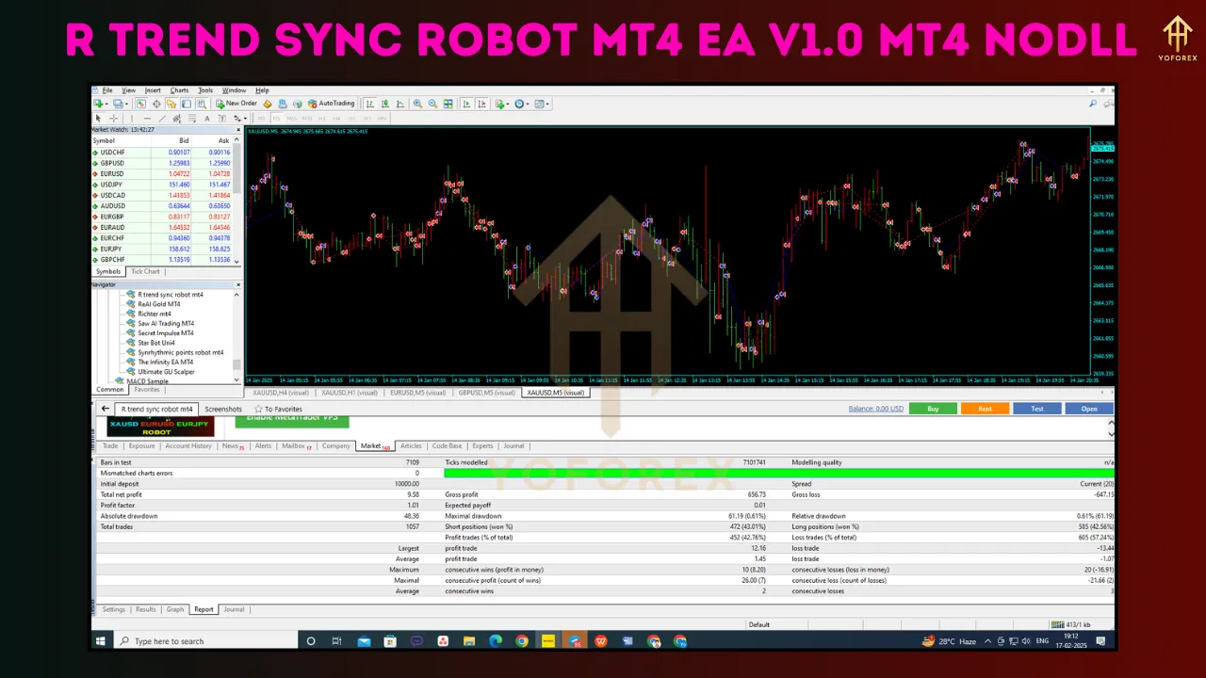The image size is (1206, 678).
Task: Click the New Order button
Action: [236, 104]
